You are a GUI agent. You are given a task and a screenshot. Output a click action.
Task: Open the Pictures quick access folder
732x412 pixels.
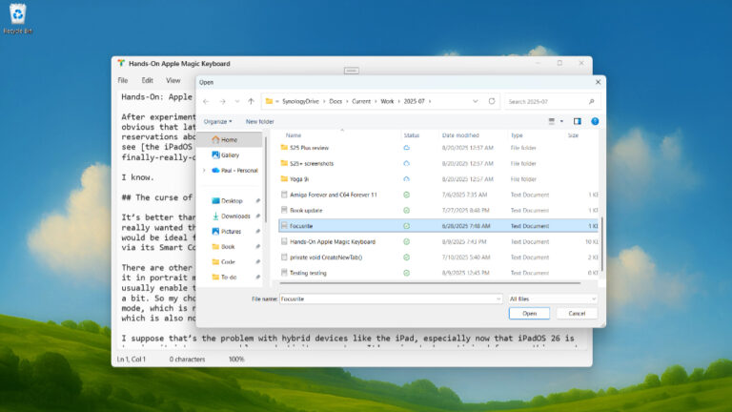coord(233,231)
